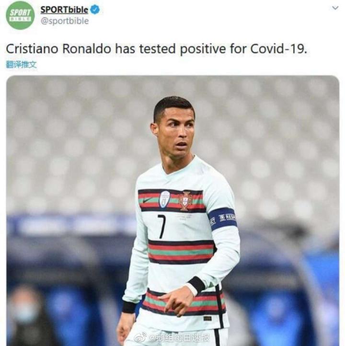The image size is (345, 346).
Task: Click the black number 7 on the jersey
Action: [x=161, y=226]
